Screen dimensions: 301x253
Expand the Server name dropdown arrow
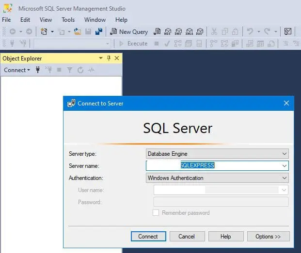pos(285,165)
